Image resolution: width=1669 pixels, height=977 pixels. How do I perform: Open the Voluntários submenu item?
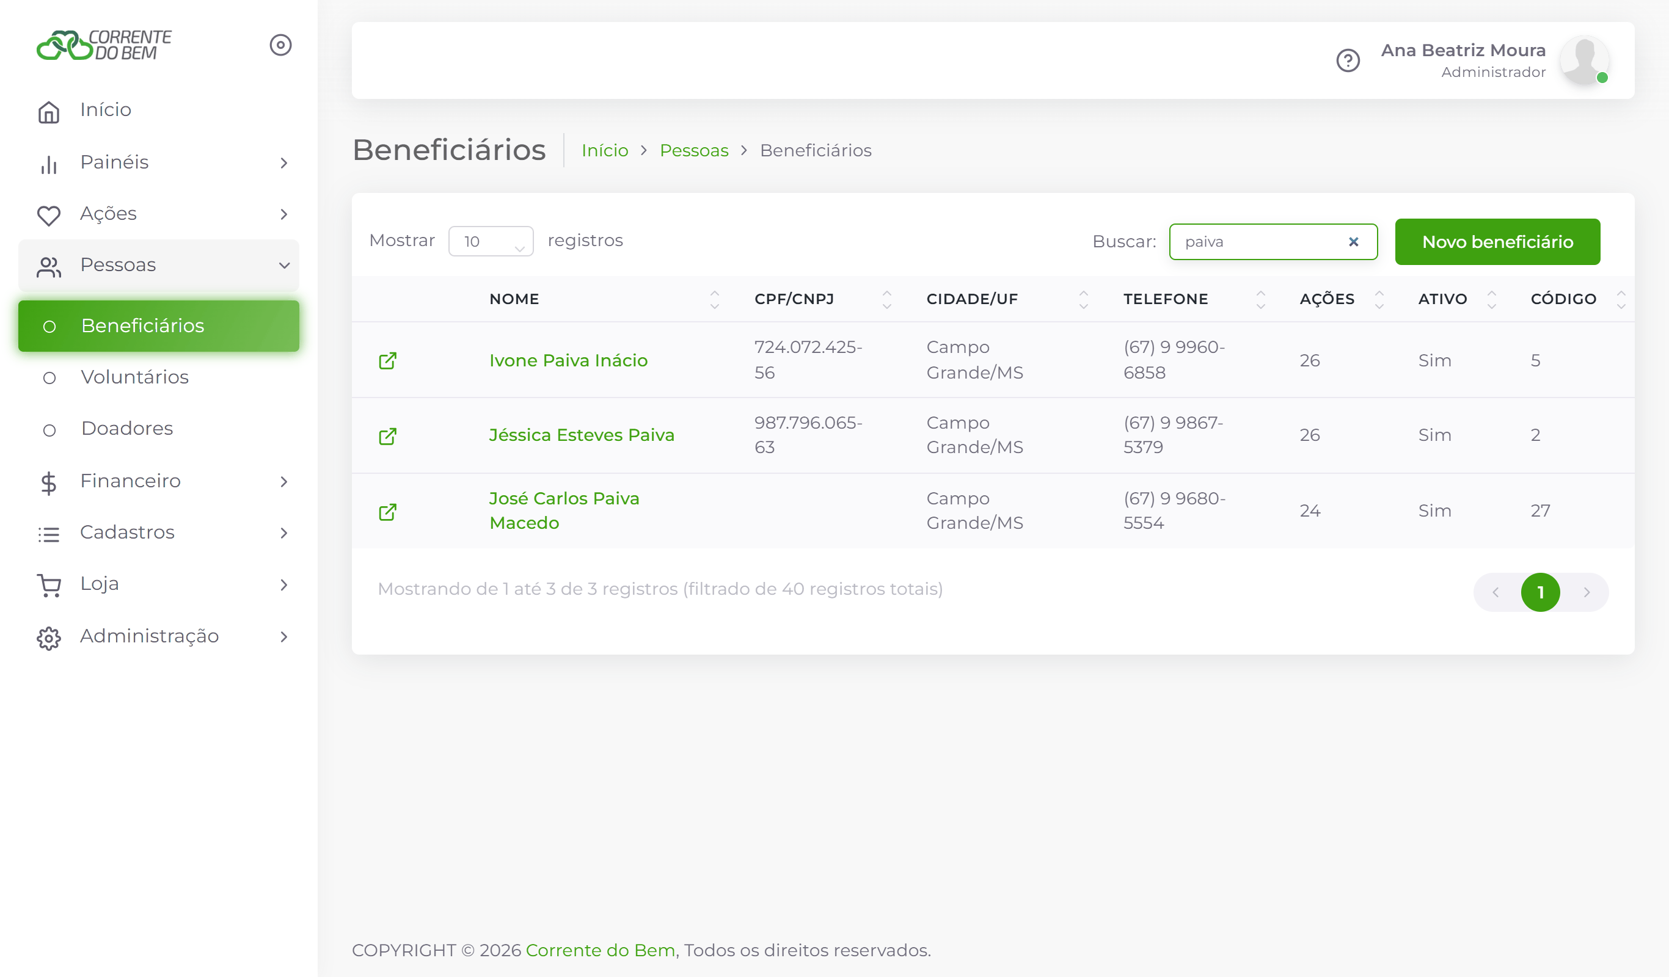click(158, 377)
